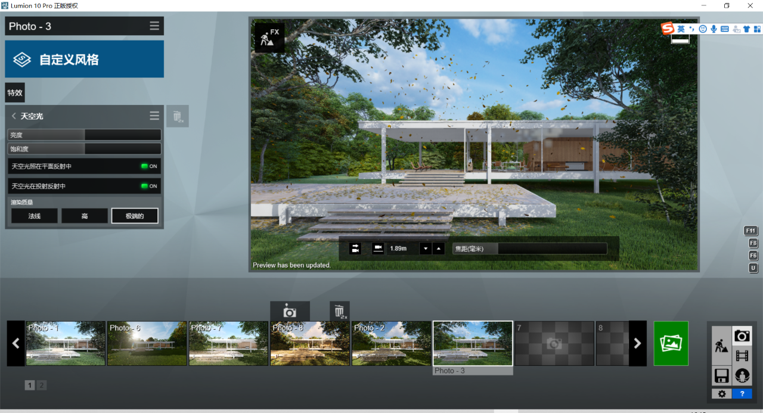The width and height of the screenshot is (763, 413).
Task: Click the F6 key shortcut button
Action: [753, 256]
